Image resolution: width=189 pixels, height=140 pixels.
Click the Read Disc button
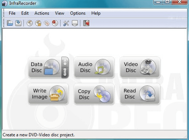(x=140, y=94)
